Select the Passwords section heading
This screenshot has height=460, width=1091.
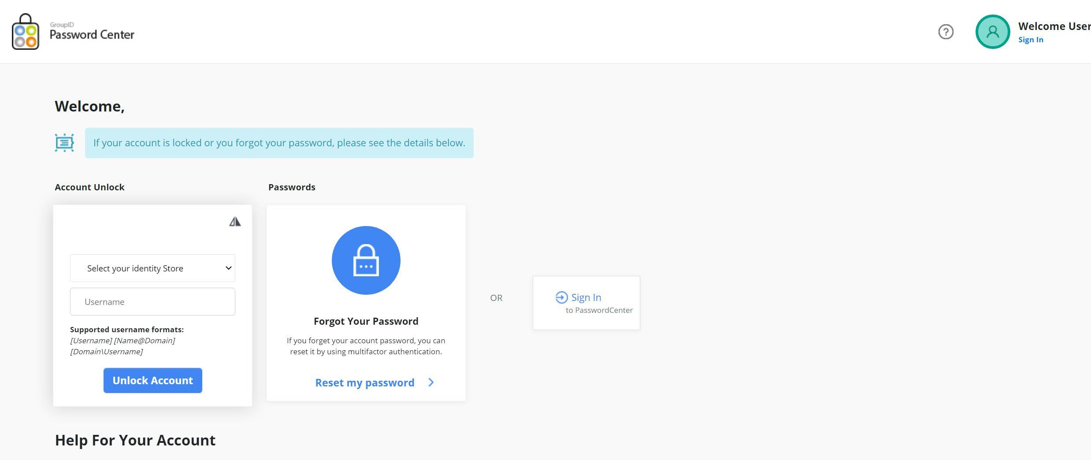click(291, 187)
